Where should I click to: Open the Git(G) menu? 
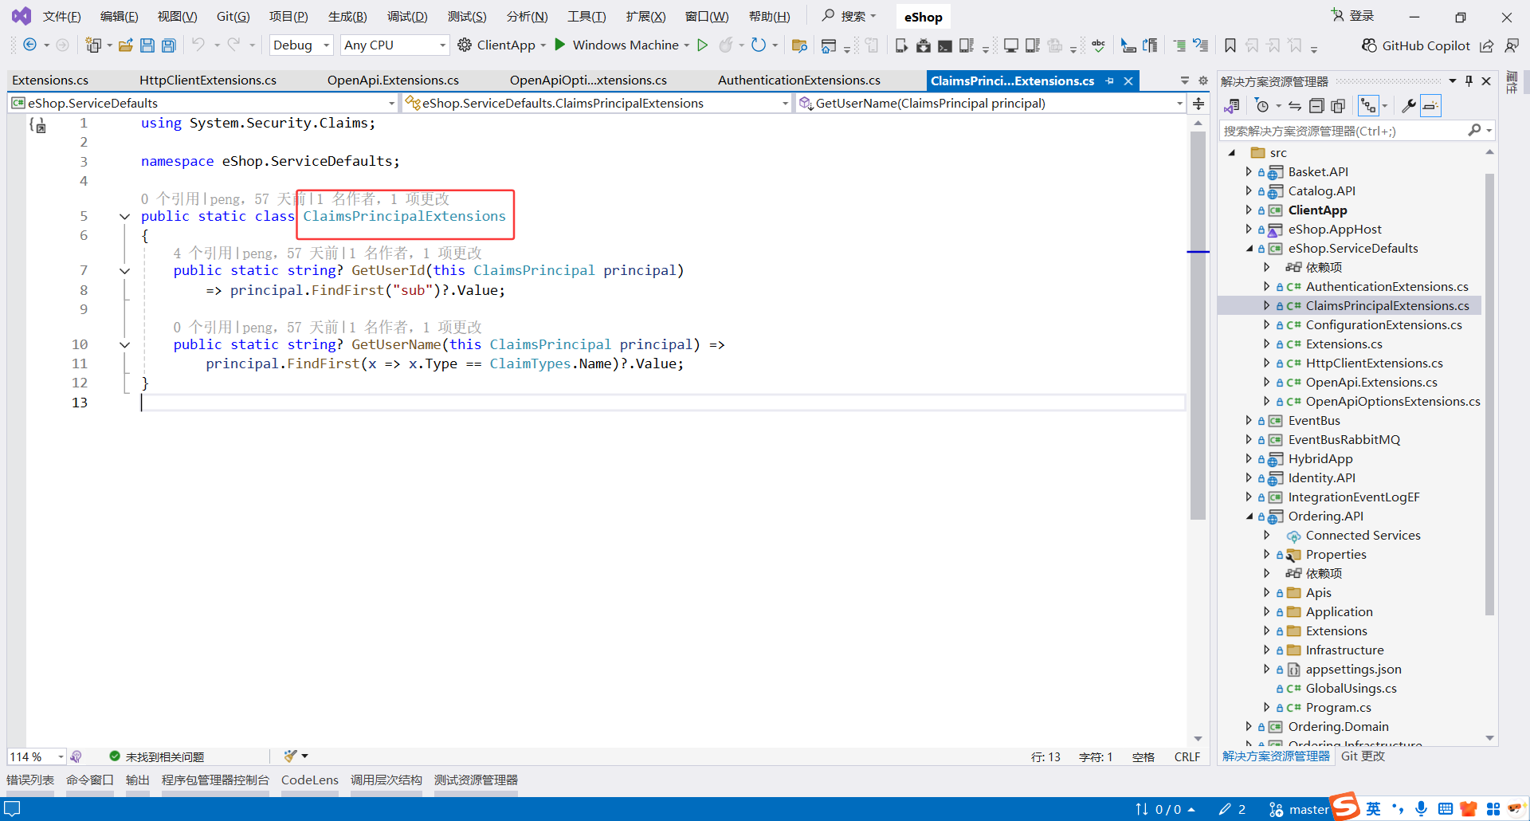(233, 17)
